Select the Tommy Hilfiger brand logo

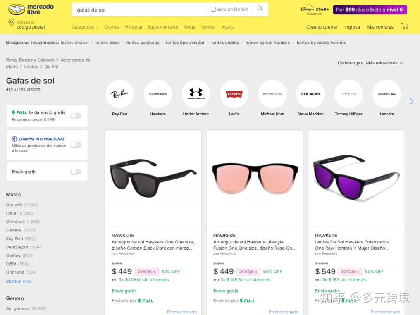(x=349, y=94)
